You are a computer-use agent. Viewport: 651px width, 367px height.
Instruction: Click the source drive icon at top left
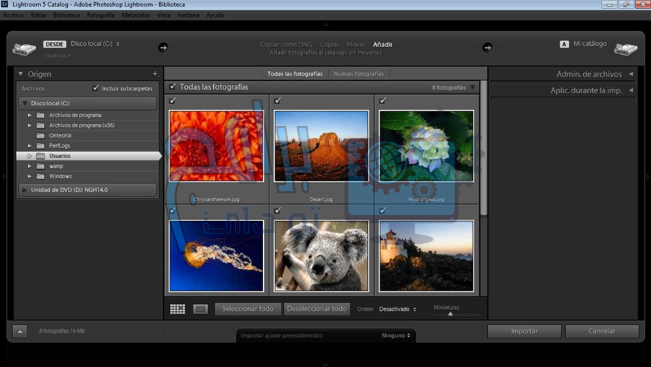click(25, 49)
